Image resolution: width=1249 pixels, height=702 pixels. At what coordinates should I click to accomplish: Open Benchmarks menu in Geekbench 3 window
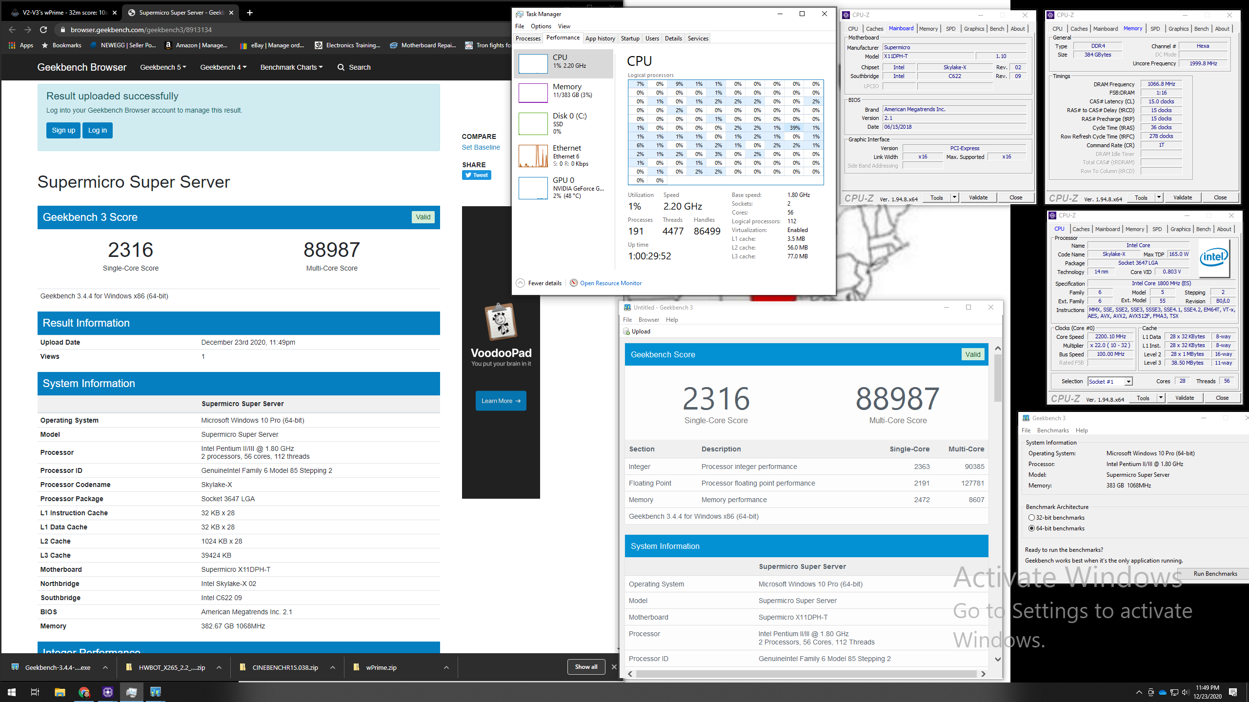pos(1052,430)
